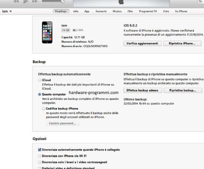The height and width of the screenshot is (169, 204).
Task: Switch to the App tab
Action: pyautogui.click(x=87, y=11)
